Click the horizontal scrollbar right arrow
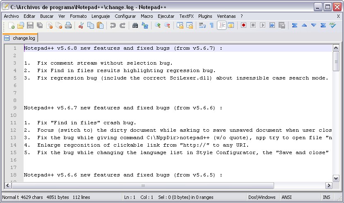This screenshot has height=203, width=344. point(329,186)
